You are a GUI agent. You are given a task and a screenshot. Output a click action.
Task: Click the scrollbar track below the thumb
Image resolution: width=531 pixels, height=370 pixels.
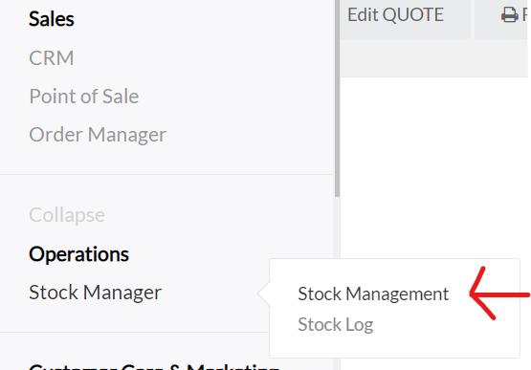337,227
